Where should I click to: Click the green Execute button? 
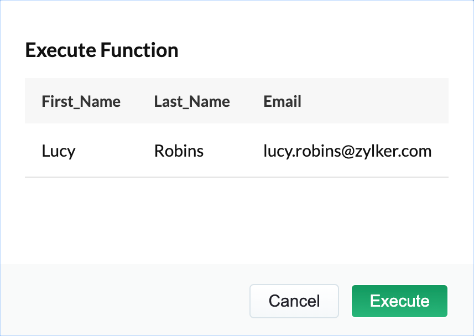[x=399, y=301]
